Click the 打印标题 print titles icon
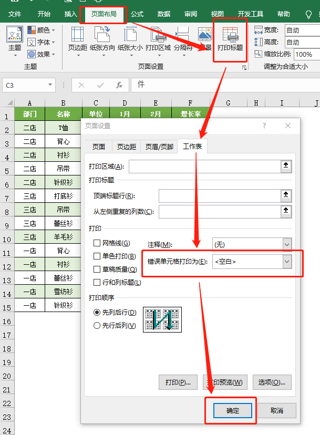Image resolution: width=320 pixels, height=435 pixels. pyautogui.click(x=230, y=35)
